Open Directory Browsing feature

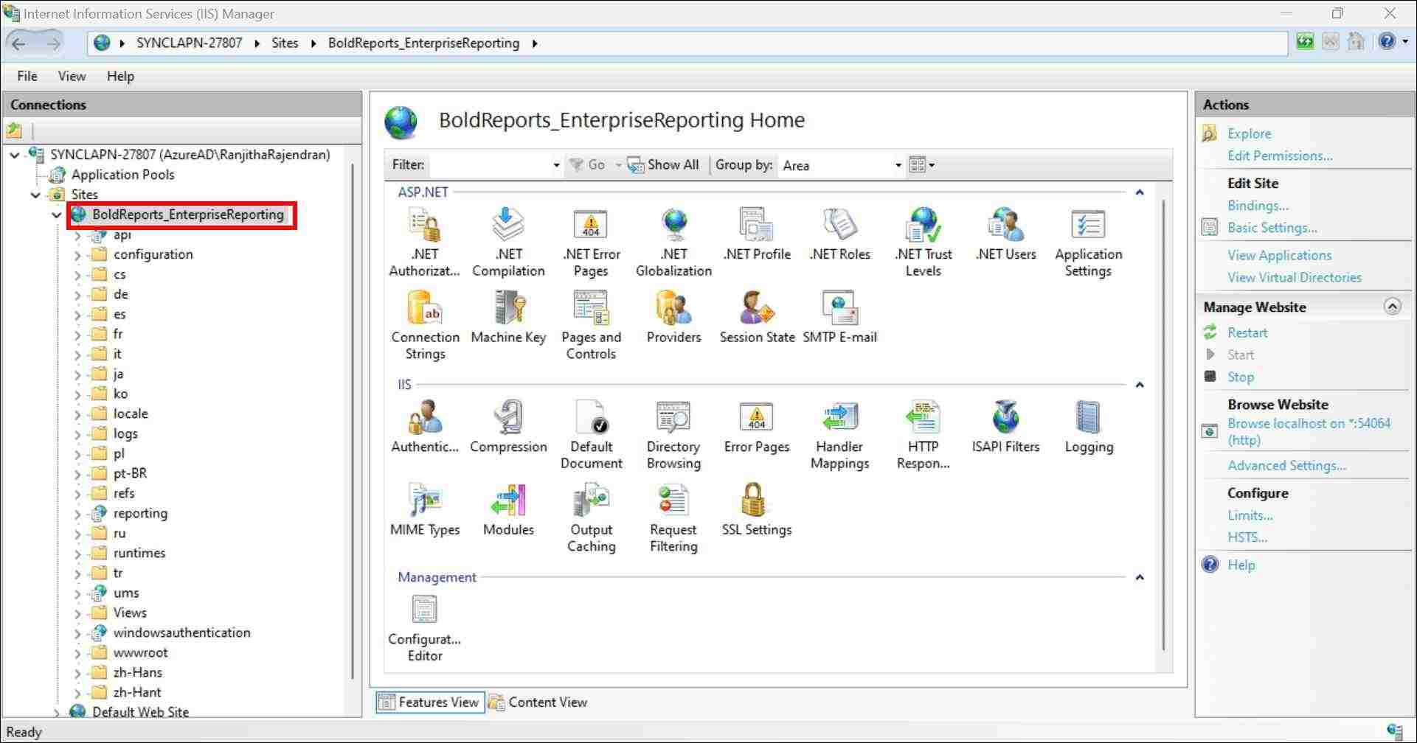pyautogui.click(x=673, y=434)
